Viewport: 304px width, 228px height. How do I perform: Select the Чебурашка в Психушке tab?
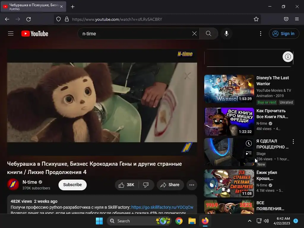(33, 7)
